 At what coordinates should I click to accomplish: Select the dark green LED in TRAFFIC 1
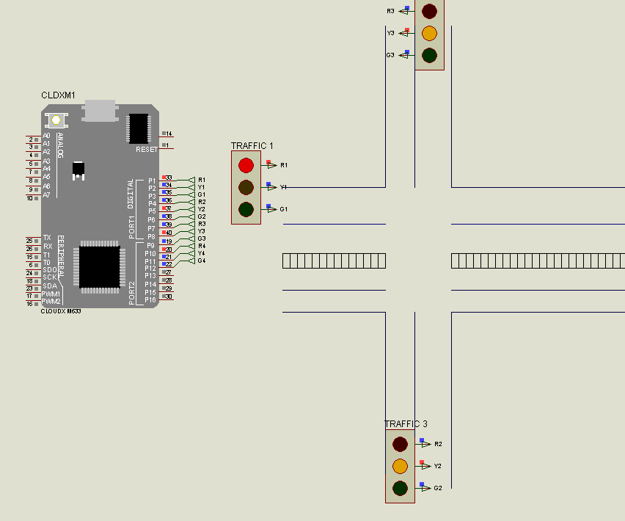pyautogui.click(x=246, y=209)
